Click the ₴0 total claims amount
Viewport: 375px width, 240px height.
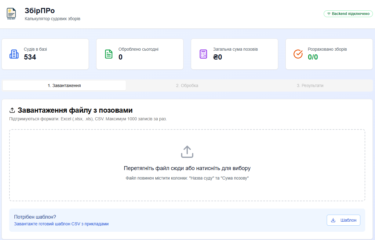click(217, 57)
